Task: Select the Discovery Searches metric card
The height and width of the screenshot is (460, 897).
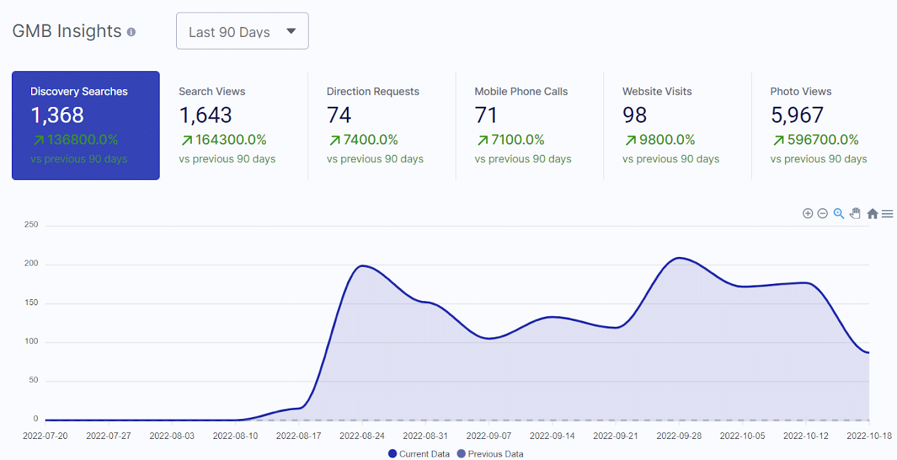Action: [86, 125]
